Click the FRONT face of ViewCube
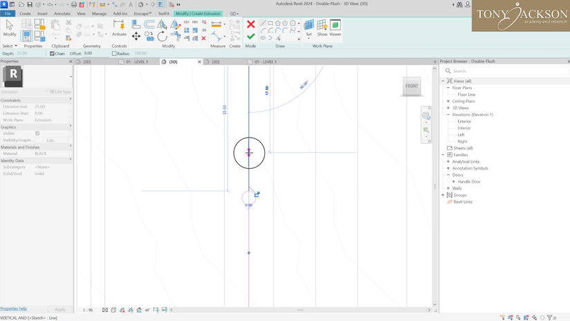Image resolution: width=570 pixels, height=321 pixels. (412, 86)
